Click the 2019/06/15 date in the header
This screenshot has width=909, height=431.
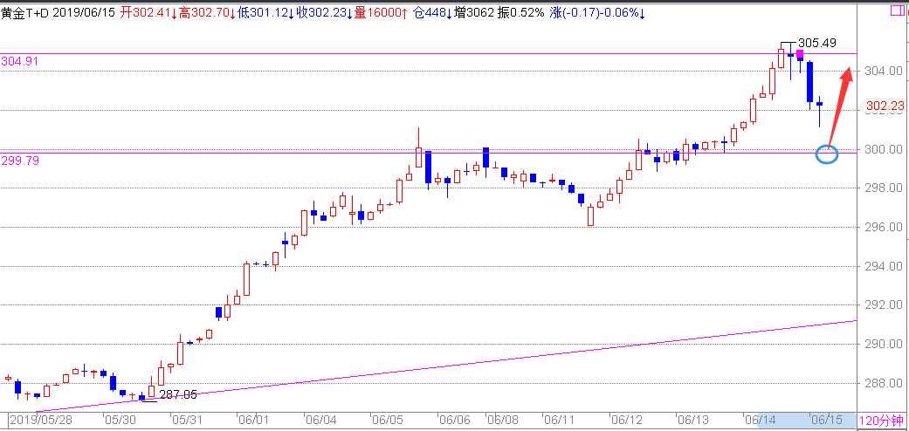[x=85, y=13]
